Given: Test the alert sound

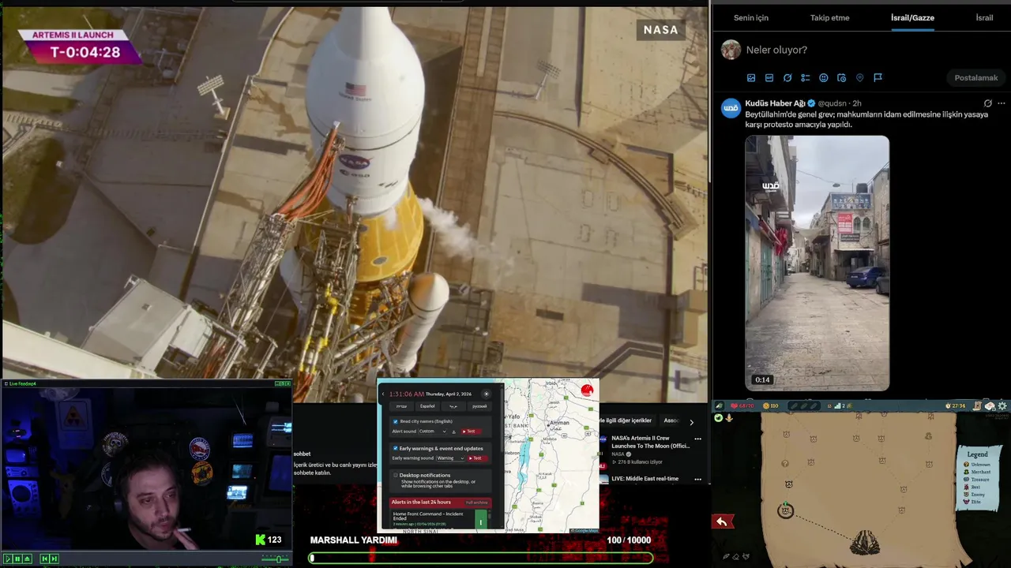Looking at the screenshot, I should pyautogui.click(x=472, y=432).
